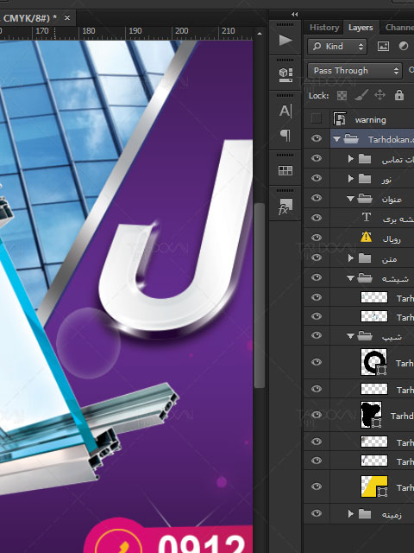Click the canvas vertical scrollbar thumb
The width and height of the screenshot is (414, 553).
point(259,296)
